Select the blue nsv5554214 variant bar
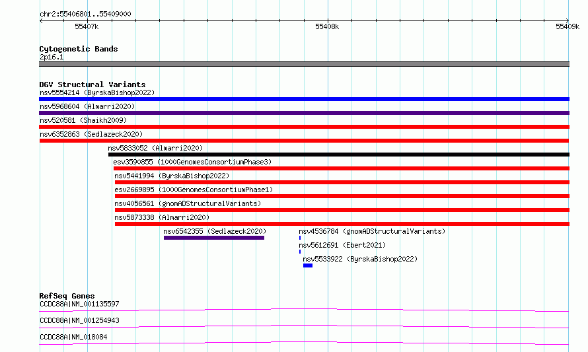Viewport: 588px width, 352px height. (304, 99)
